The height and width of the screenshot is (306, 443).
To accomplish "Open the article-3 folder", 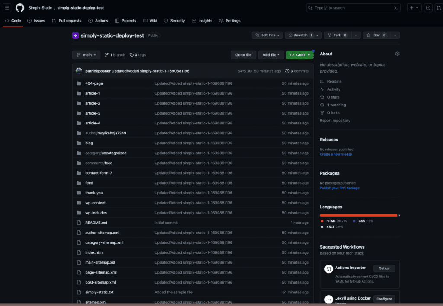I will (x=93, y=113).
